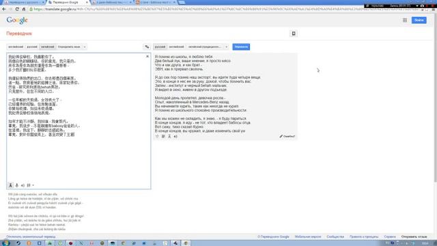Swap source and target languages

[147, 47]
